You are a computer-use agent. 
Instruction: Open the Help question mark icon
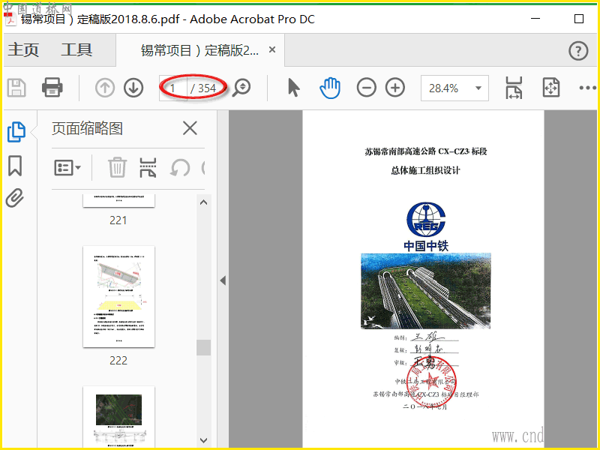tap(578, 51)
